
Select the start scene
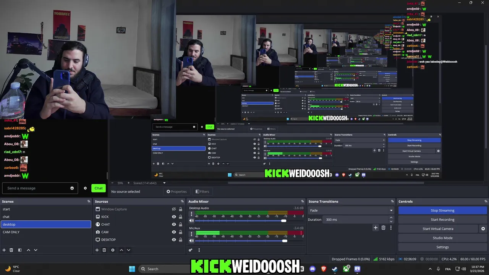(46, 209)
